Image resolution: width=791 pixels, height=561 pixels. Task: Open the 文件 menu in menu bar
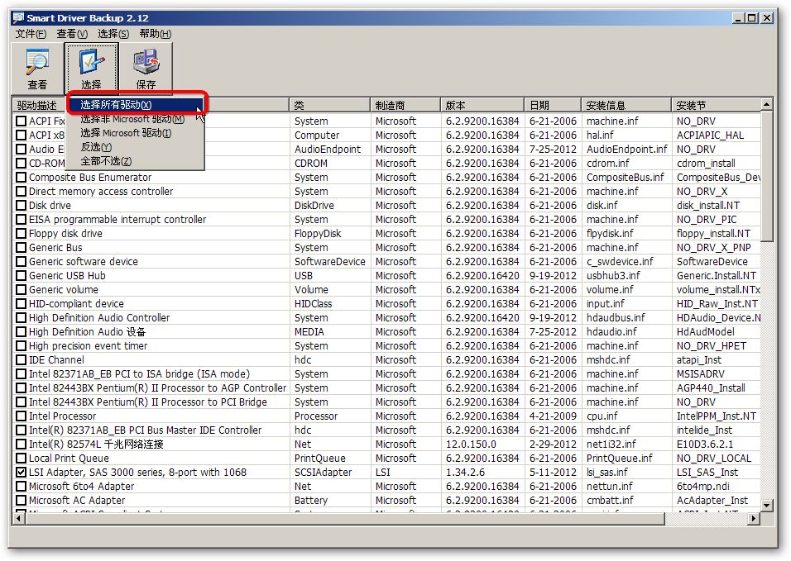coord(31,34)
